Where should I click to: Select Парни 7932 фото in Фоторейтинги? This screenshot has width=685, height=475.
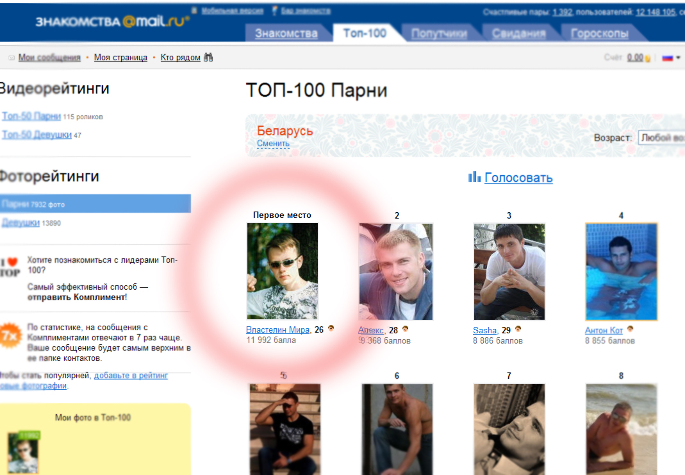point(95,204)
